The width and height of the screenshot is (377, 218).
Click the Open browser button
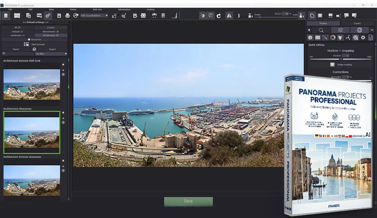(x=34, y=44)
